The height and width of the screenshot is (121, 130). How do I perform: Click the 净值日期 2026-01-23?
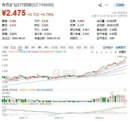[54, 38]
